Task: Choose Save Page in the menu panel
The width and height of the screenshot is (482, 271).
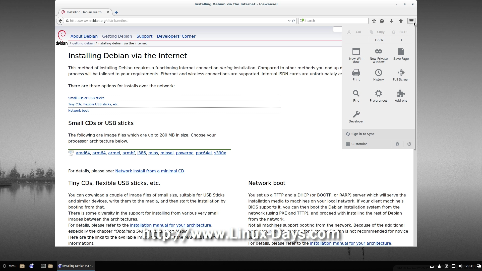Action: click(x=401, y=54)
